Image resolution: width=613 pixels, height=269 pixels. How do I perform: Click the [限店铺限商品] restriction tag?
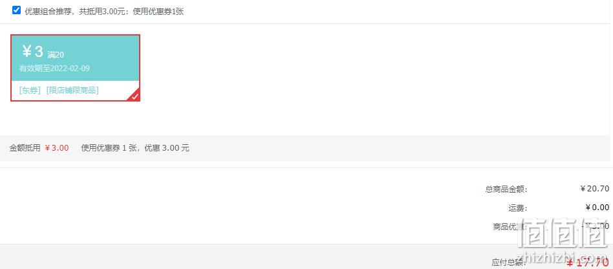tap(72, 91)
